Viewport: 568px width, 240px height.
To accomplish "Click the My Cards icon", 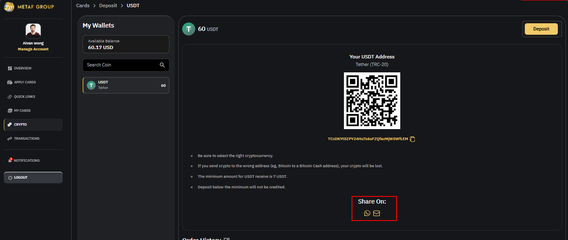I will pyautogui.click(x=10, y=110).
